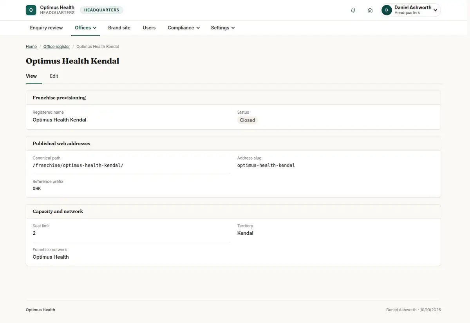The image size is (470, 323).
Task: Expand the Settings menu
Action: tap(223, 28)
